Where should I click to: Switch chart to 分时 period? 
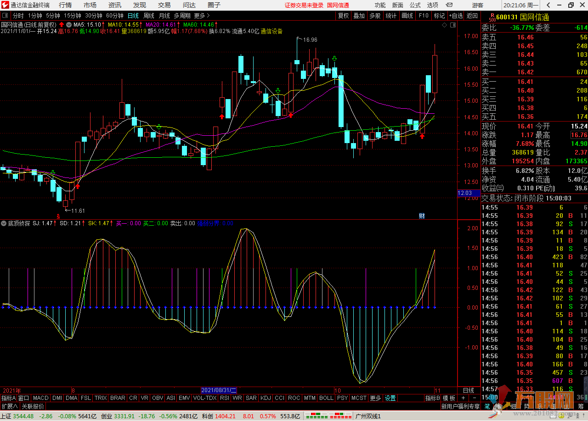(18, 16)
